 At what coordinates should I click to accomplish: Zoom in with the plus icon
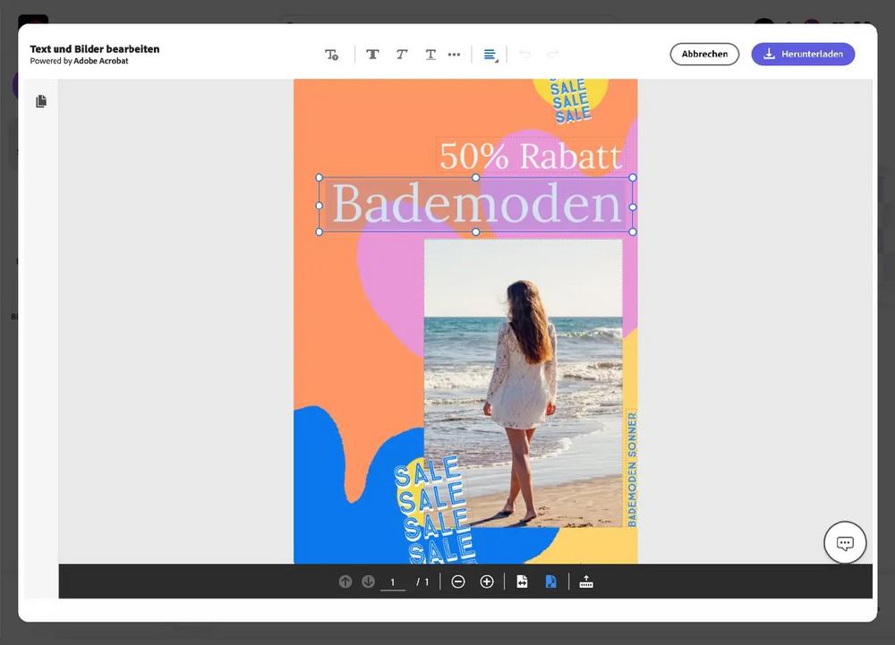pos(487,581)
